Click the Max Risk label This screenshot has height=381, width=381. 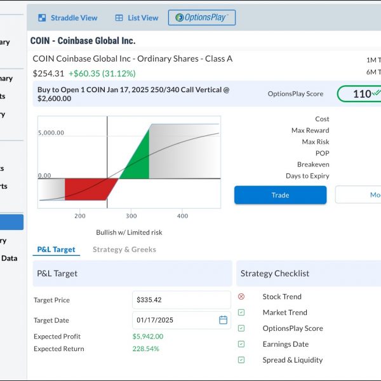tap(316, 142)
